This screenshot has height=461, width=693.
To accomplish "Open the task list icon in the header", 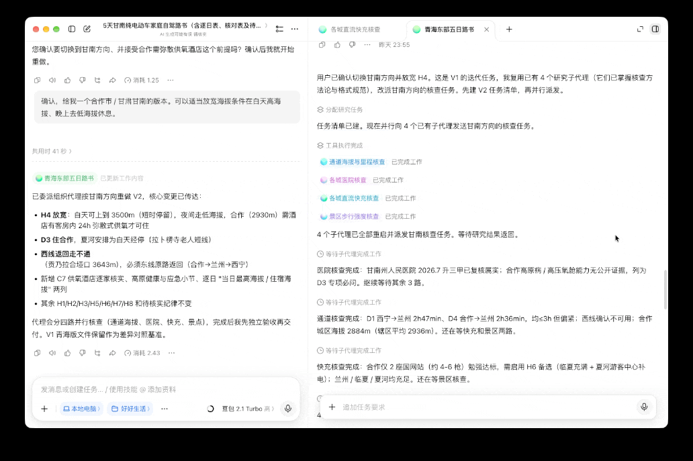I will tap(279, 29).
